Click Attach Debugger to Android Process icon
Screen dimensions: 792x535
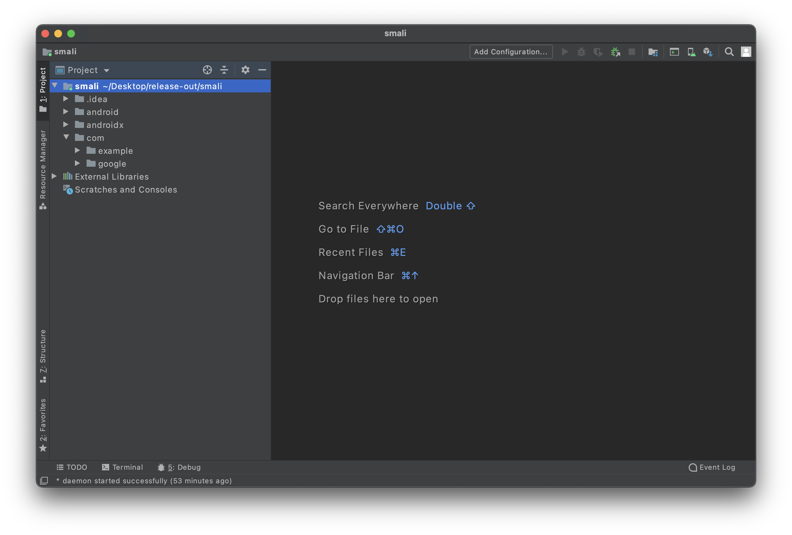point(615,52)
